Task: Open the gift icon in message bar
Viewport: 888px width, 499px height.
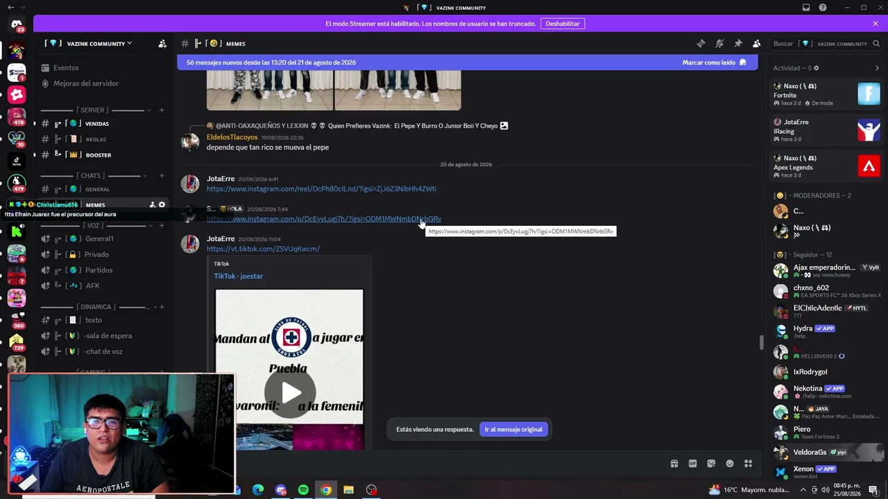Action: pyautogui.click(x=674, y=464)
